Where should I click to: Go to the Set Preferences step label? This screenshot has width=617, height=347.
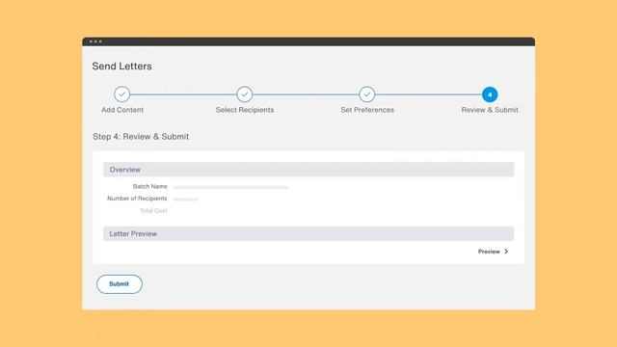coord(367,110)
